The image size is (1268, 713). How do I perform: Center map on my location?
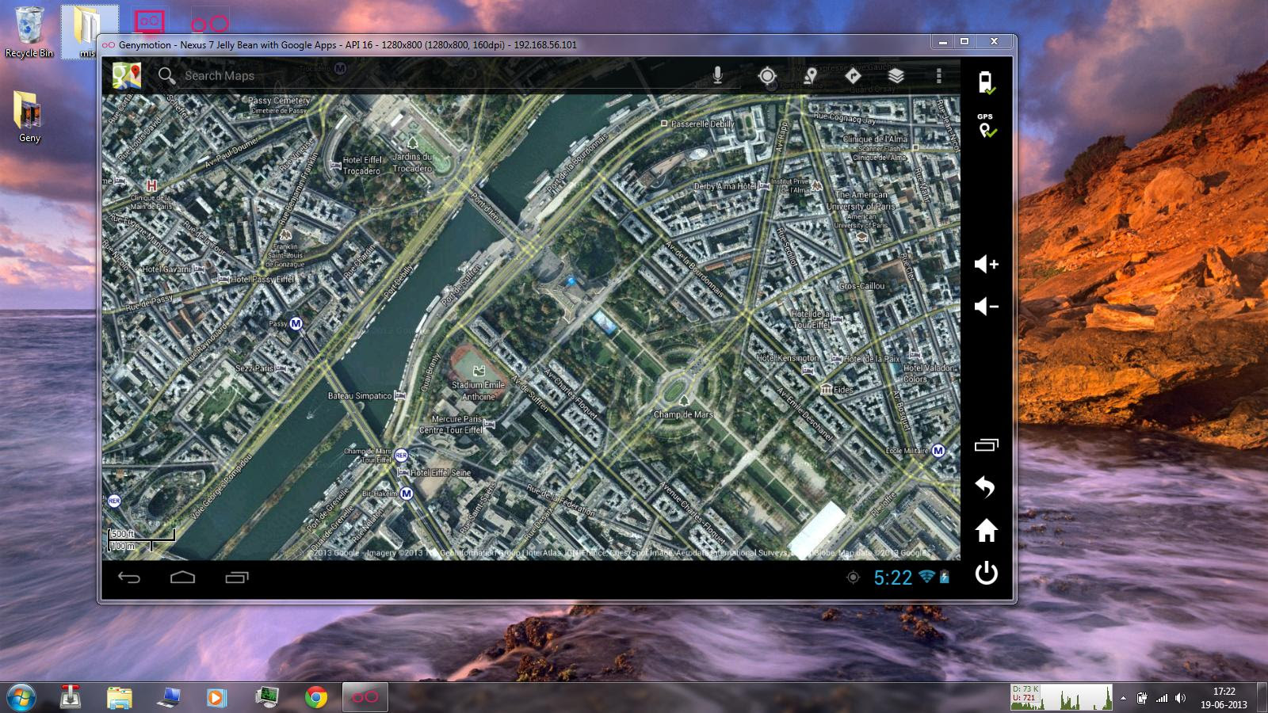pyautogui.click(x=767, y=75)
